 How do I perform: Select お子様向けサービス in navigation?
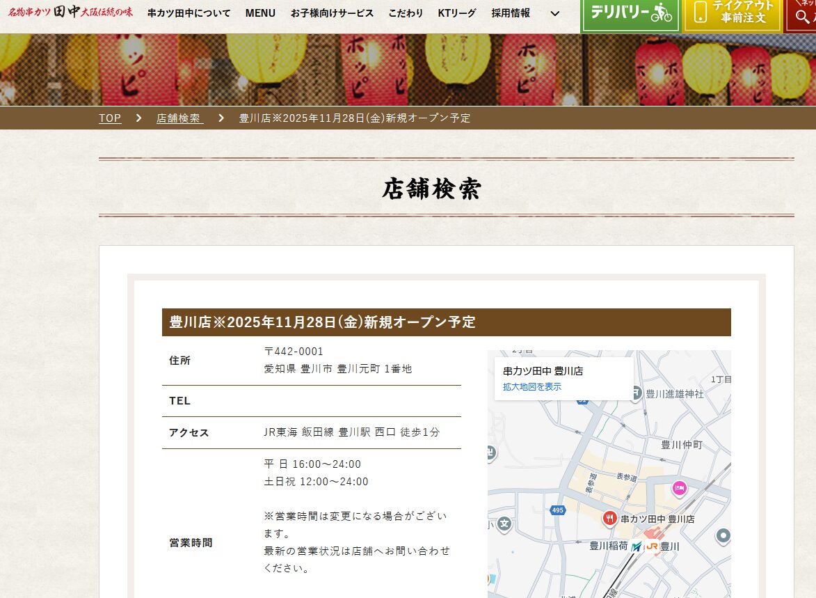click(x=332, y=13)
